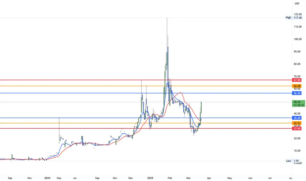The height and width of the screenshot is (181, 306).
Task: Click the May label right after 2024
Action: (59, 178)
